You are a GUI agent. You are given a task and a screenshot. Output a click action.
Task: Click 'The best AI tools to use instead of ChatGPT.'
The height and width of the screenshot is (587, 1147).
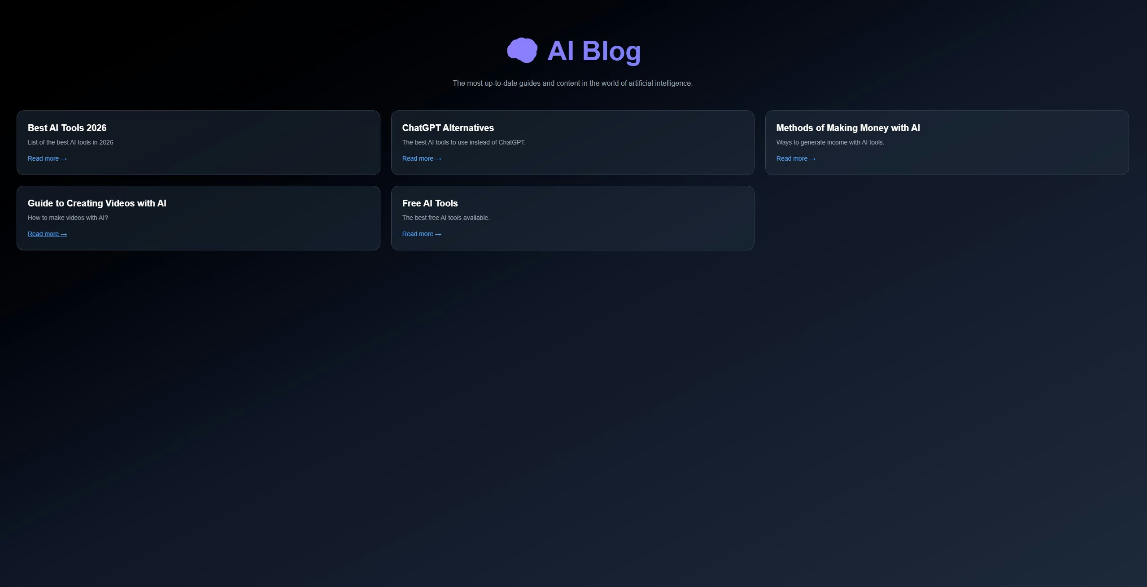(x=464, y=142)
